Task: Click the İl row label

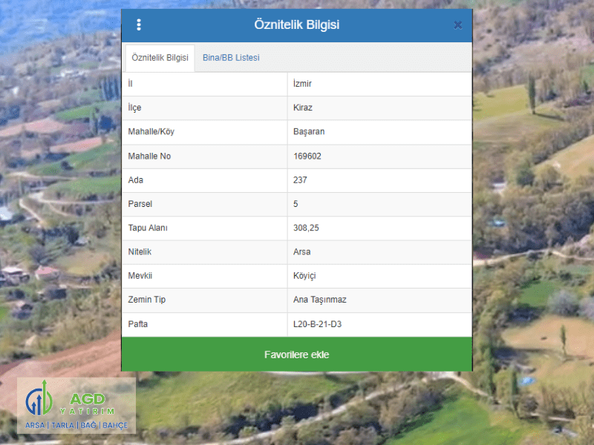Action: [x=131, y=84]
